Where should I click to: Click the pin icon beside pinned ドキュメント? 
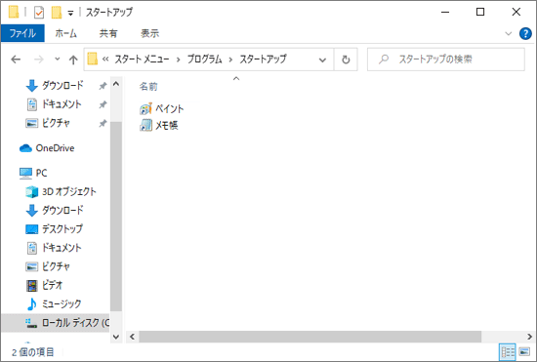coord(103,104)
